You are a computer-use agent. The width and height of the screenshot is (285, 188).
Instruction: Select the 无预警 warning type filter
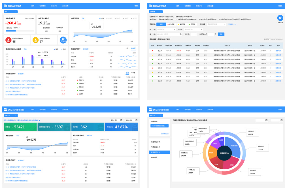point(192,24)
